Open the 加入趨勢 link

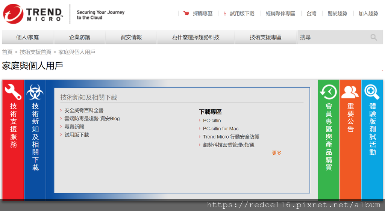[x=368, y=14]
